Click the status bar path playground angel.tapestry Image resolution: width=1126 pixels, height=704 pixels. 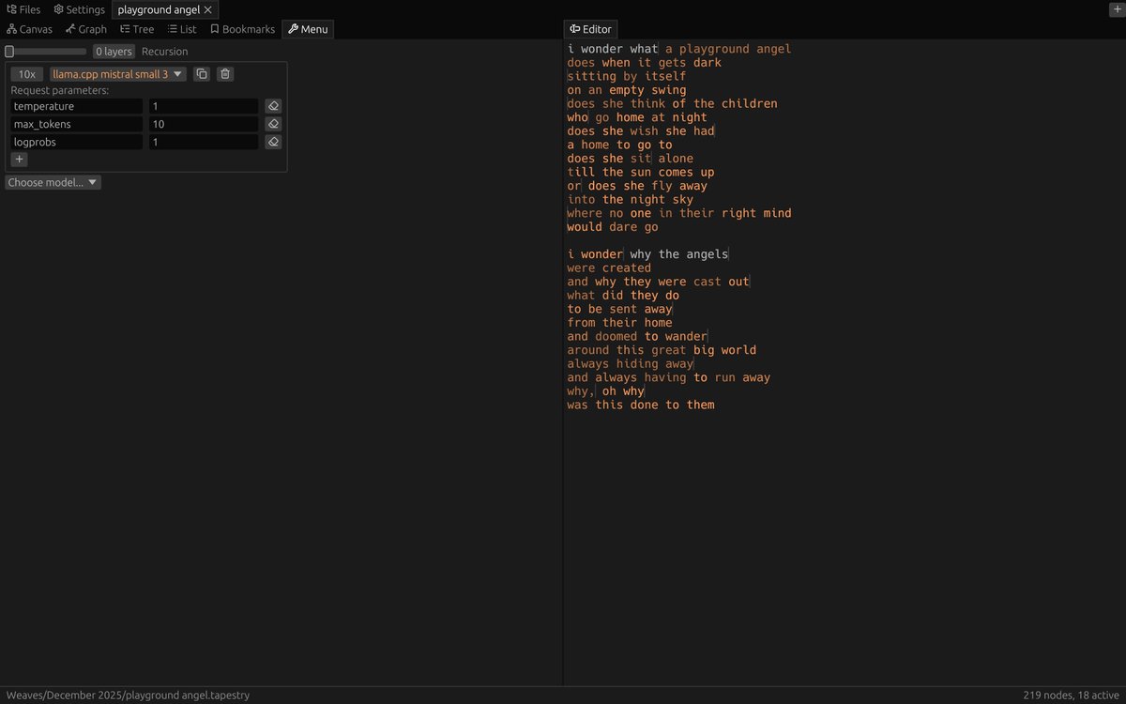pyautogui.click(x=129, y=696)
